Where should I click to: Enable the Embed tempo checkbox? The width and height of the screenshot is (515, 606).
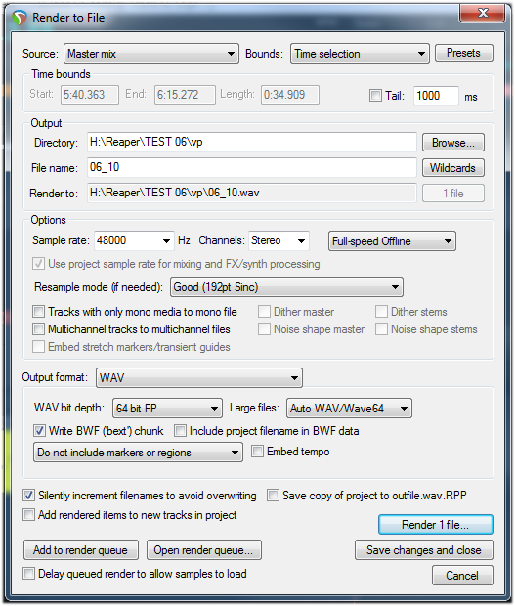[x=257, y=452]
